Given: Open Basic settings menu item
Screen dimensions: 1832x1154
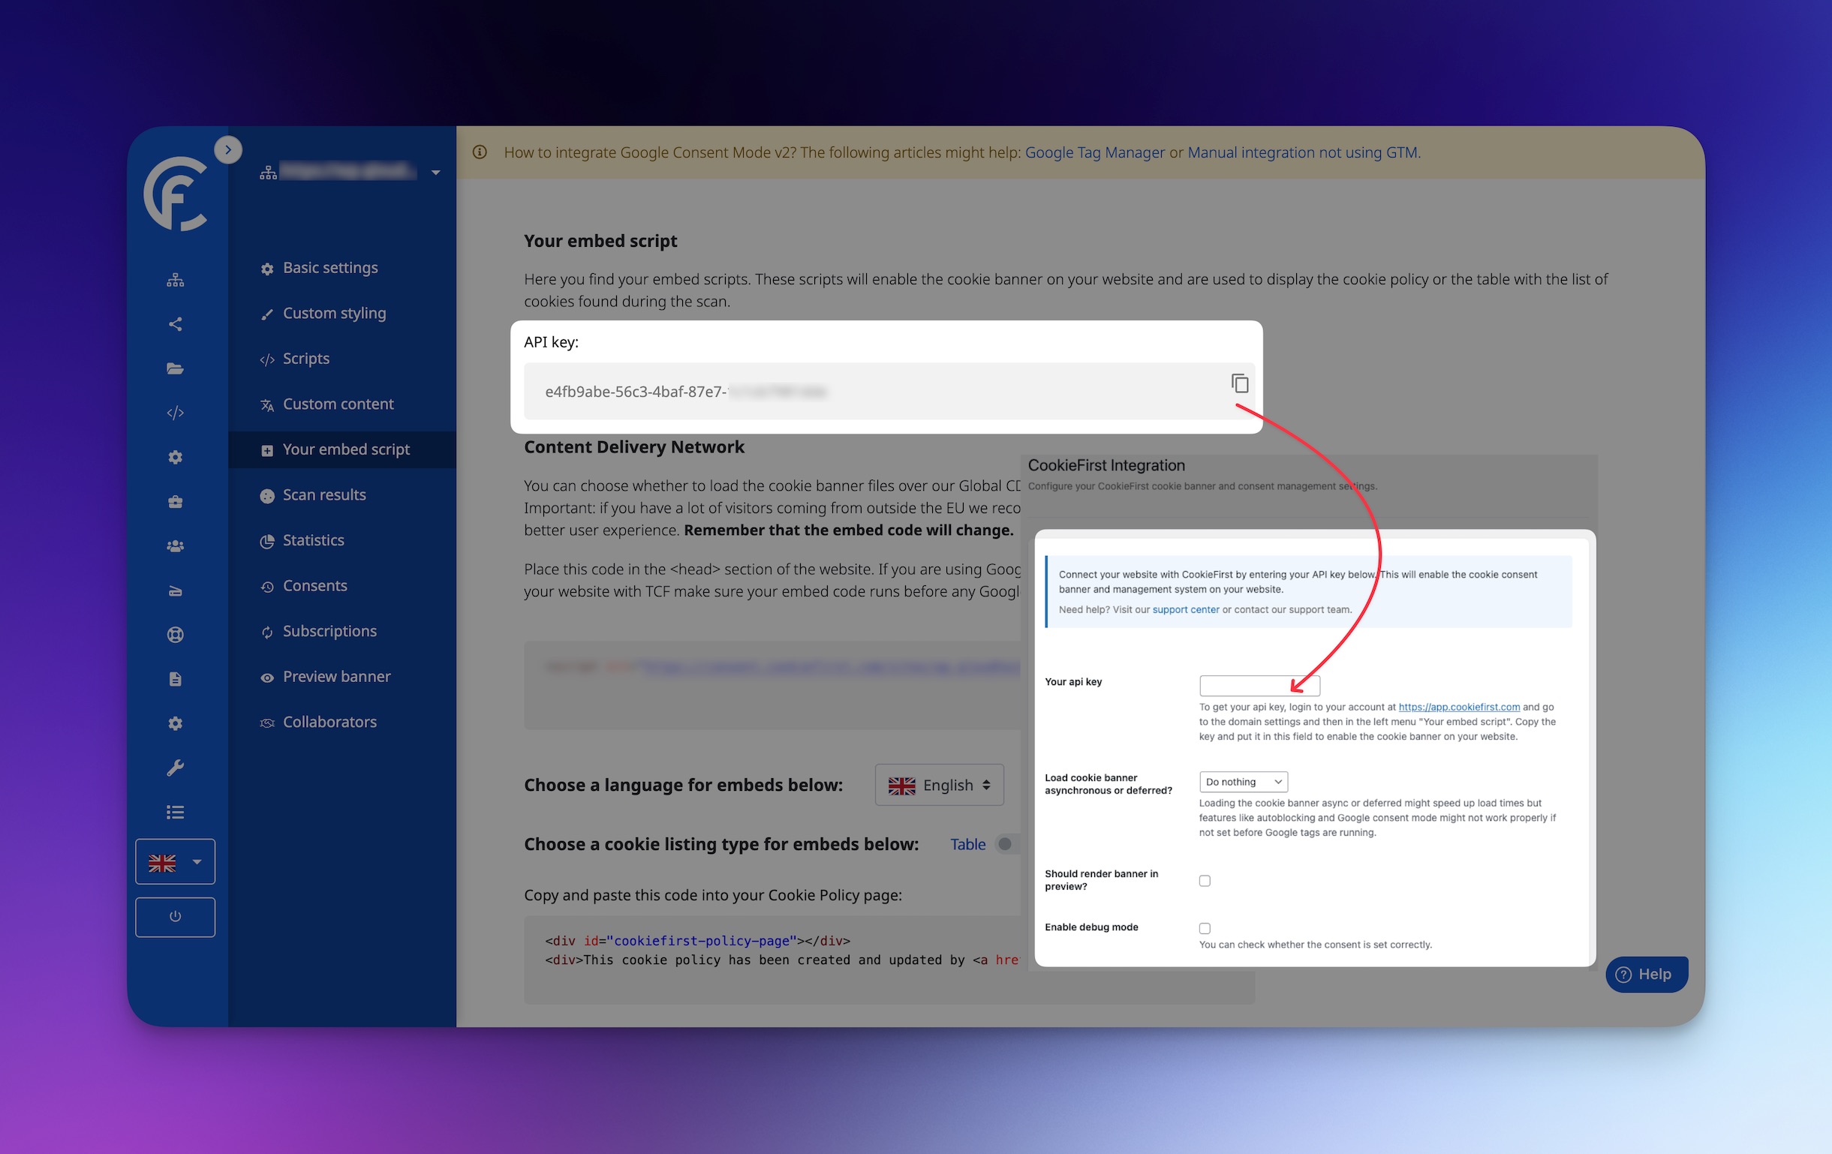Looking at the screenshot, I should point(330,268).
